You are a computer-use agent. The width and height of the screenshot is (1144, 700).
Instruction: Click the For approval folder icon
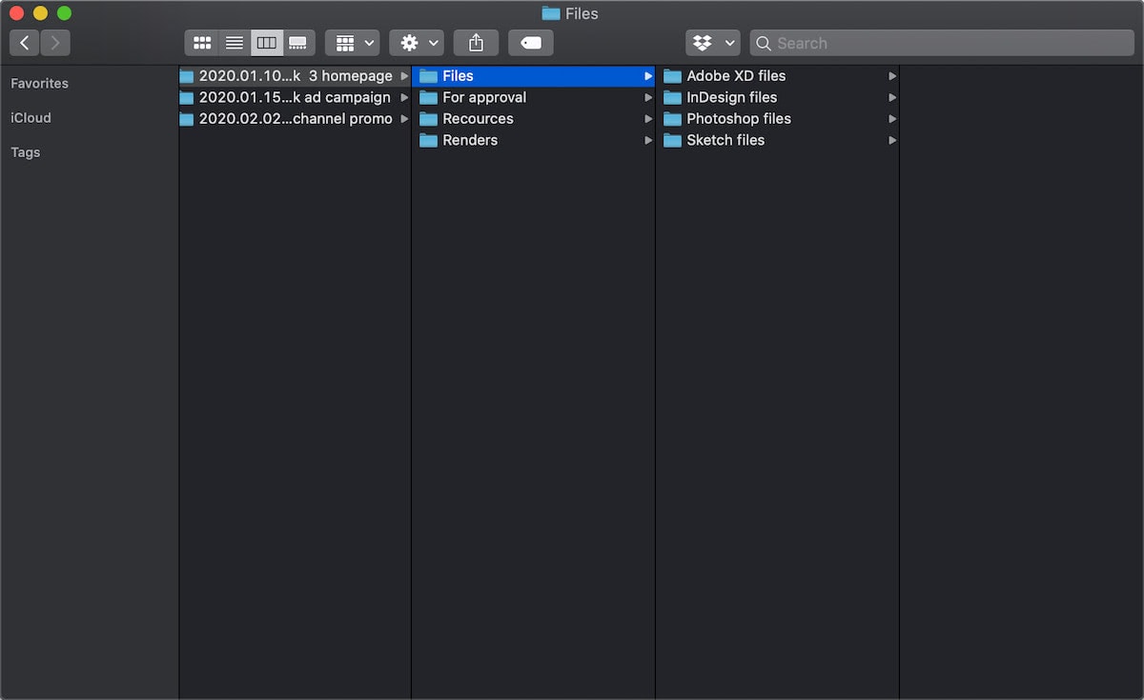coord(428,97)
